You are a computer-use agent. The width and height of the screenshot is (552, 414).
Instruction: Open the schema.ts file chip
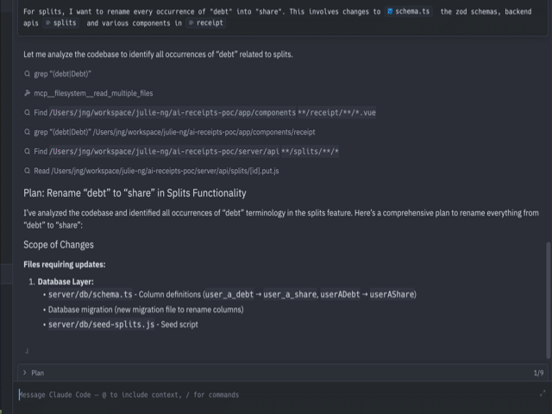pyautogui.click(x=408, y=11)
